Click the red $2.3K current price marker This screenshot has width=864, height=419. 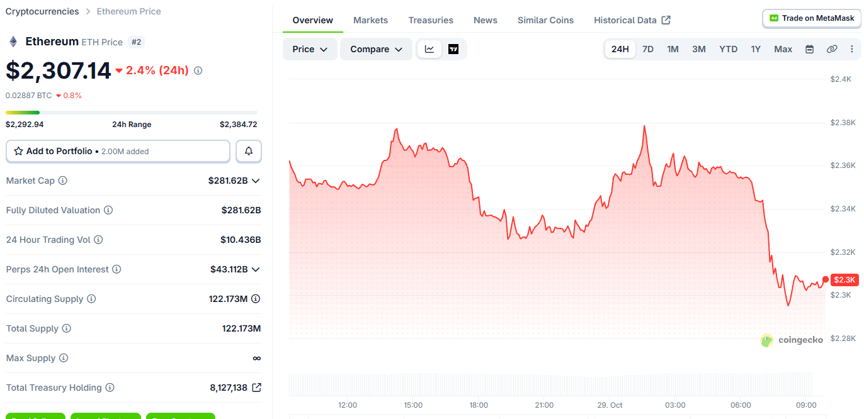[844, 280]
